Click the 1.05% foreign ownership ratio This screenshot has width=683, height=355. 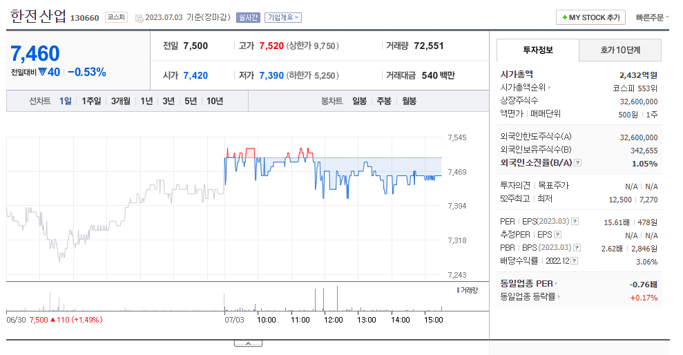pos(644,164)
